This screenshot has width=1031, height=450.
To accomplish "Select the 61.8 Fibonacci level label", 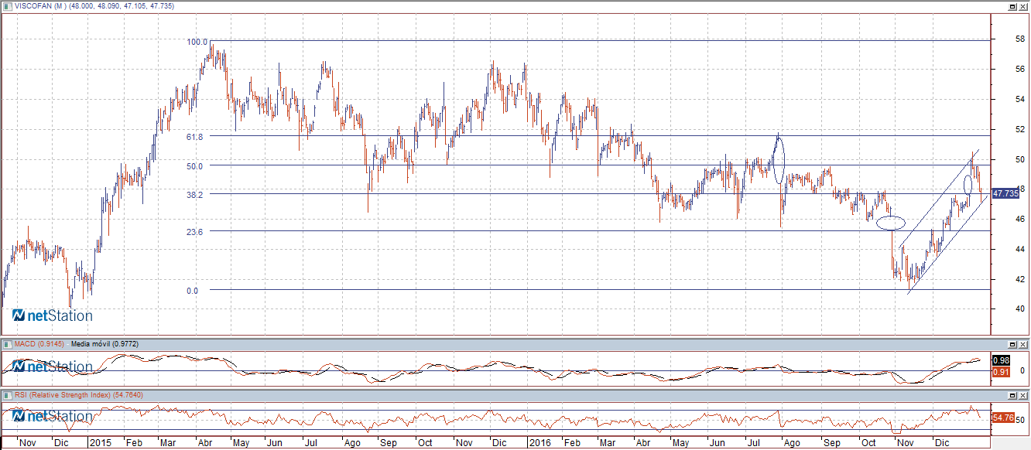I will [x=194, y=136].
